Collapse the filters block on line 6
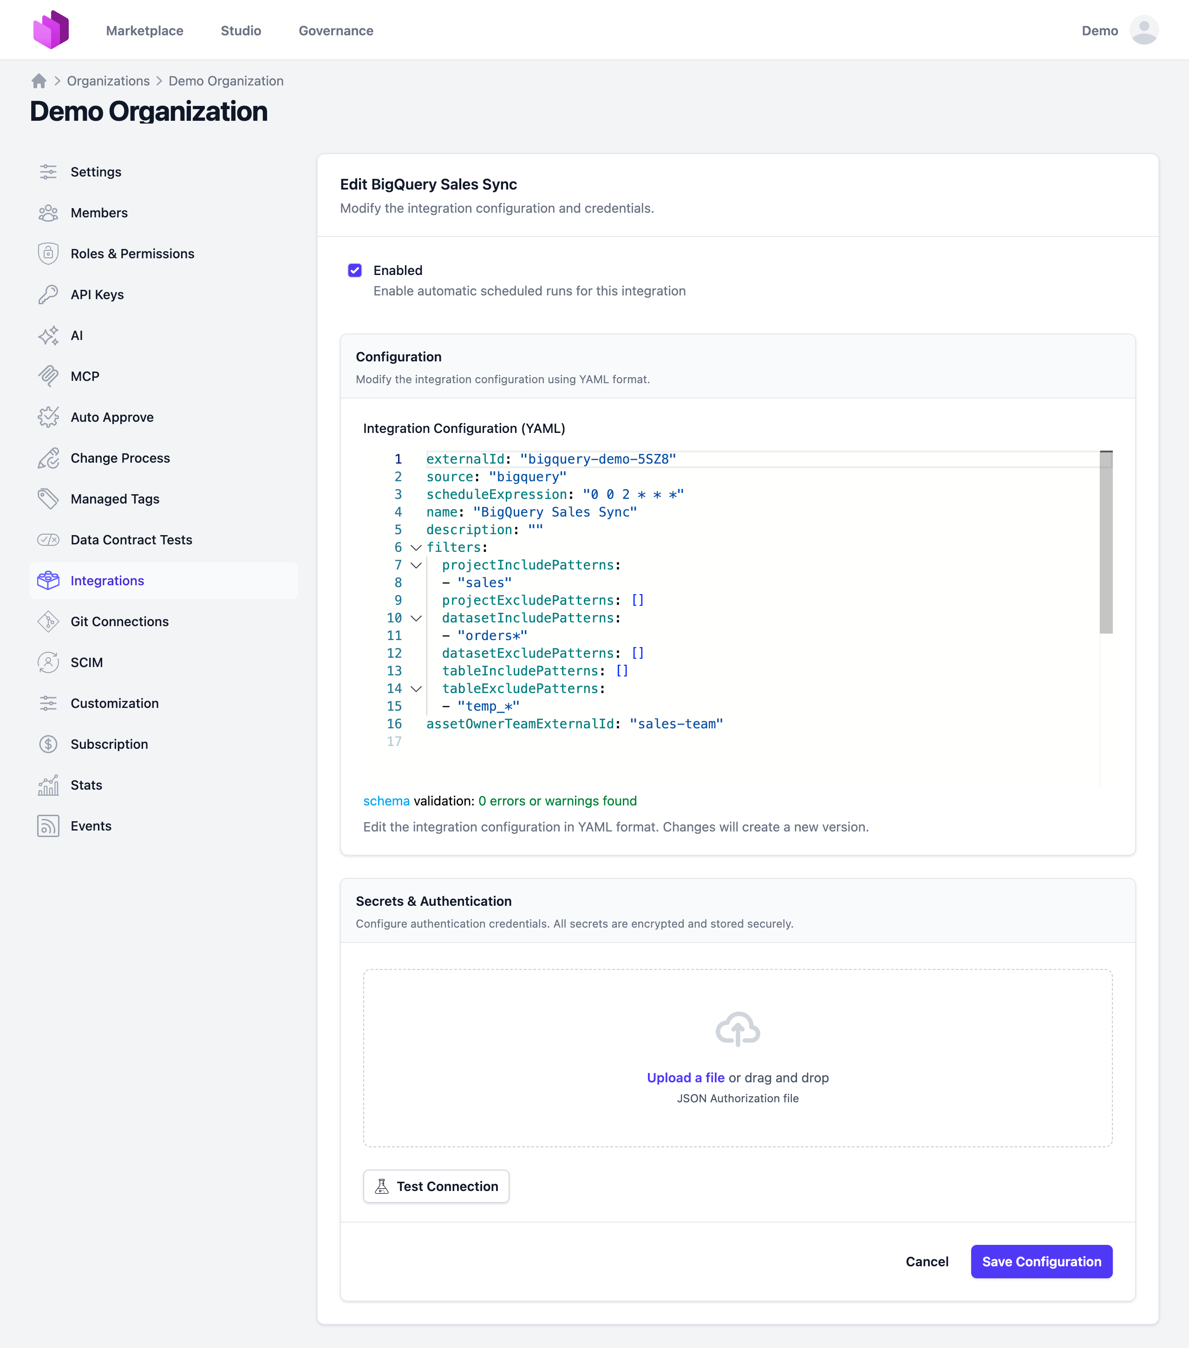Image resolution: width=1189 pixels, height=1348 pixels. coord(416,547)
